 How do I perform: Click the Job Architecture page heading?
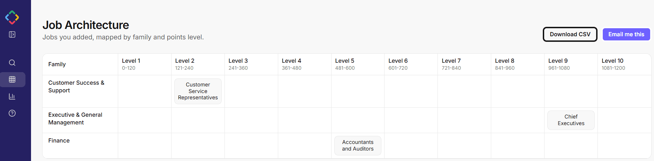(x=86, y=25)
